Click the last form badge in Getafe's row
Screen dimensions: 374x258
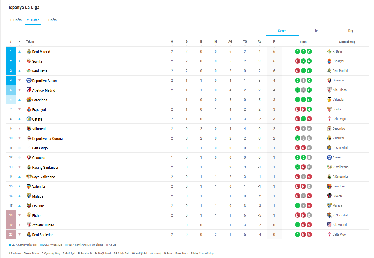pos(309,119)
